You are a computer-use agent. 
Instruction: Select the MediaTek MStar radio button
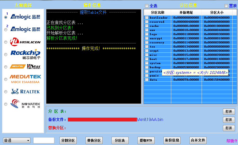pos(6,67)
